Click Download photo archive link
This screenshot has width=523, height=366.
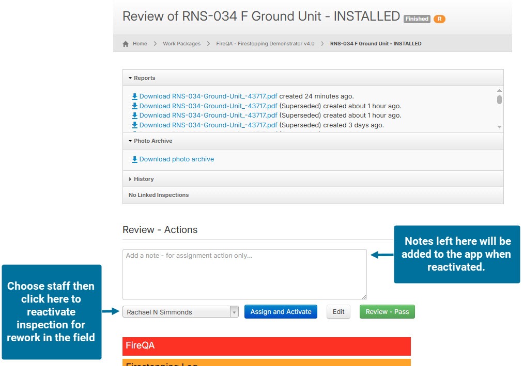click(x=176, y=160)
